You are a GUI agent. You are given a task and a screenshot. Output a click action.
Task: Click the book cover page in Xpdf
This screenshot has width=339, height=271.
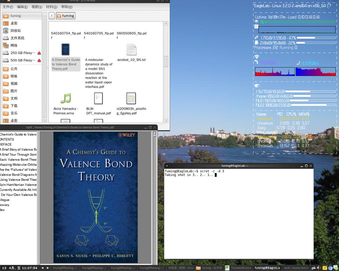click(95, 197)
